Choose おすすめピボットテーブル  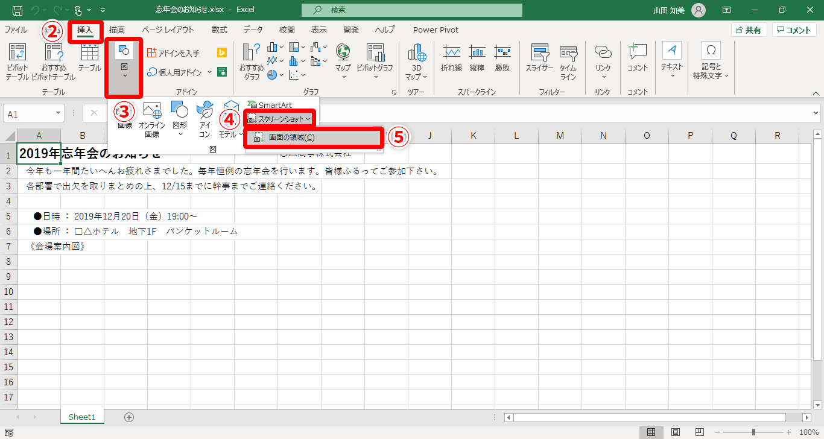click(x=54, y=62)
